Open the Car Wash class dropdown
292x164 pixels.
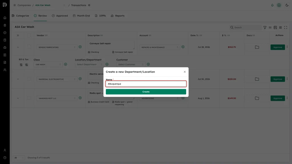48,65
